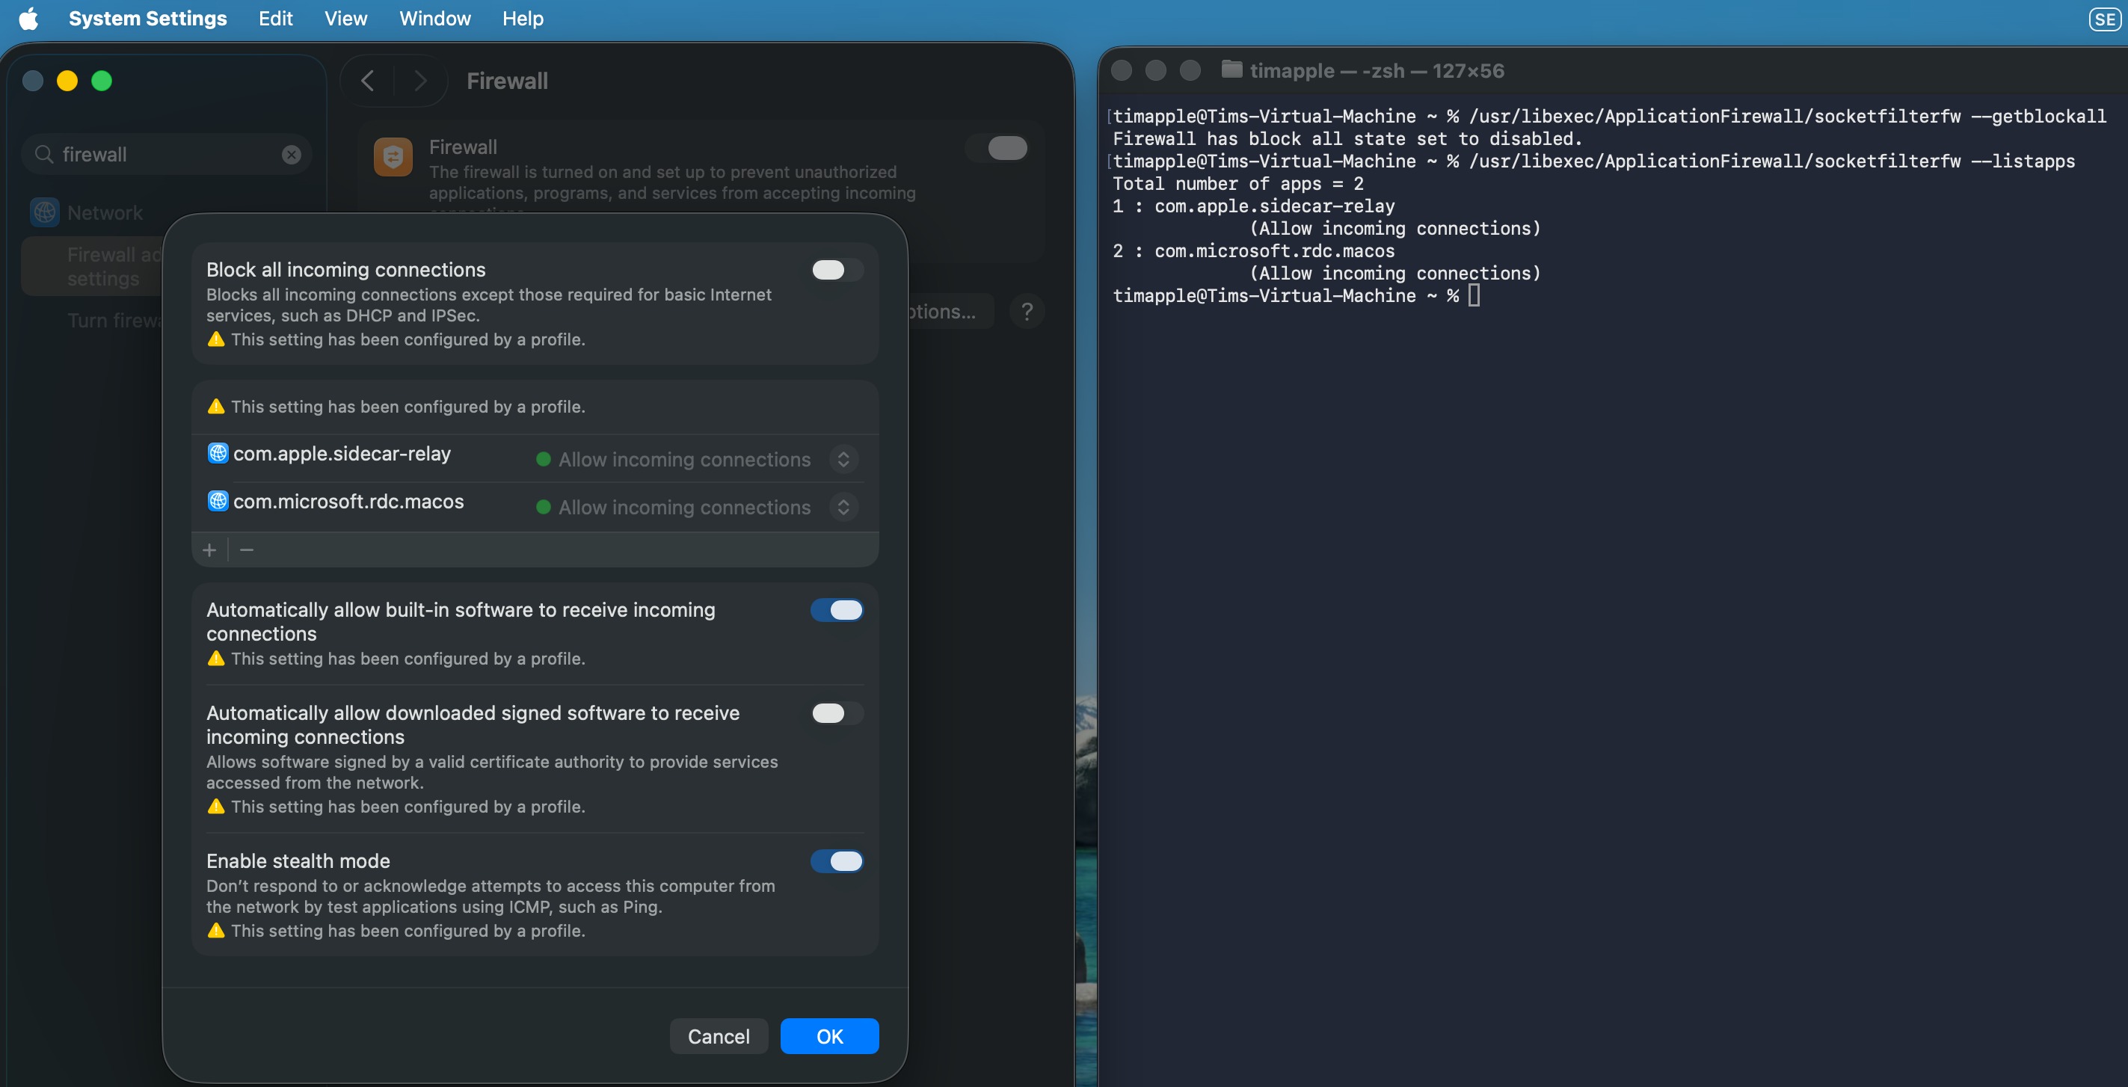Image resolution: width=2128 pixels, height=1087 pixels.
Task: Click the Apple logo menu
Action: tap(29, 18)
